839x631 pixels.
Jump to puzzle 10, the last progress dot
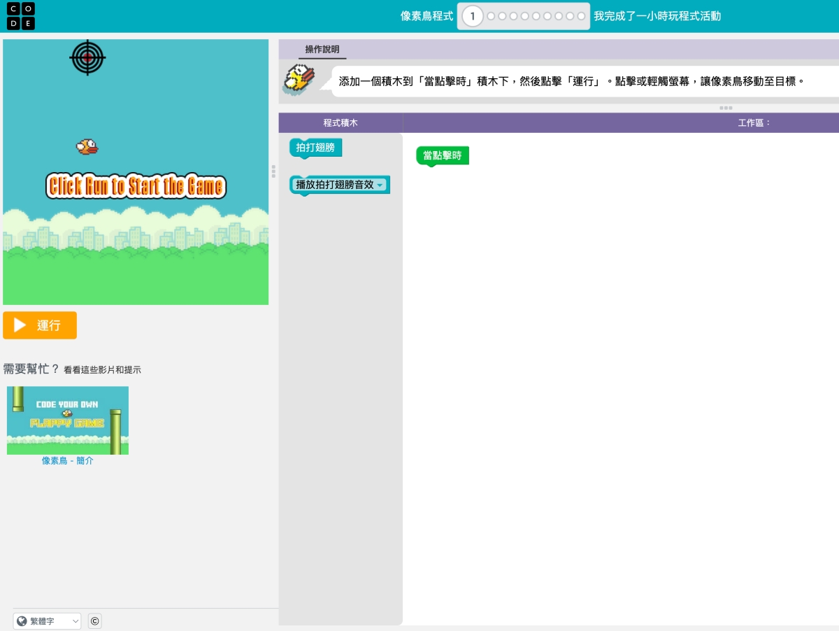coord(580,16)
